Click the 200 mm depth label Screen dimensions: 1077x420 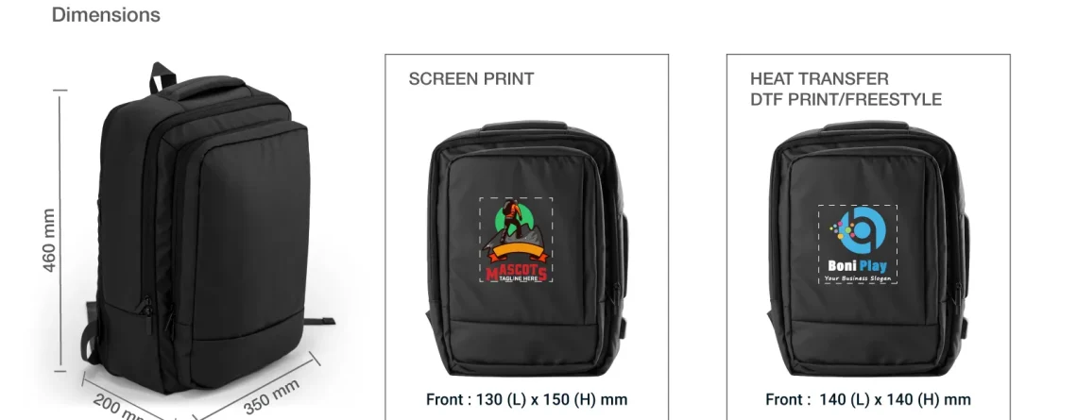(118, 406)
